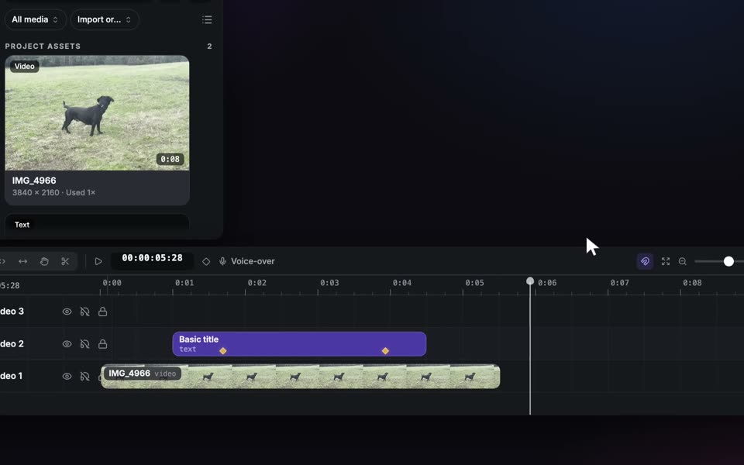The height and width of the screenshot is (465, 744).
Task: Select the scissors Razor tool
Action: pos(65,261)
